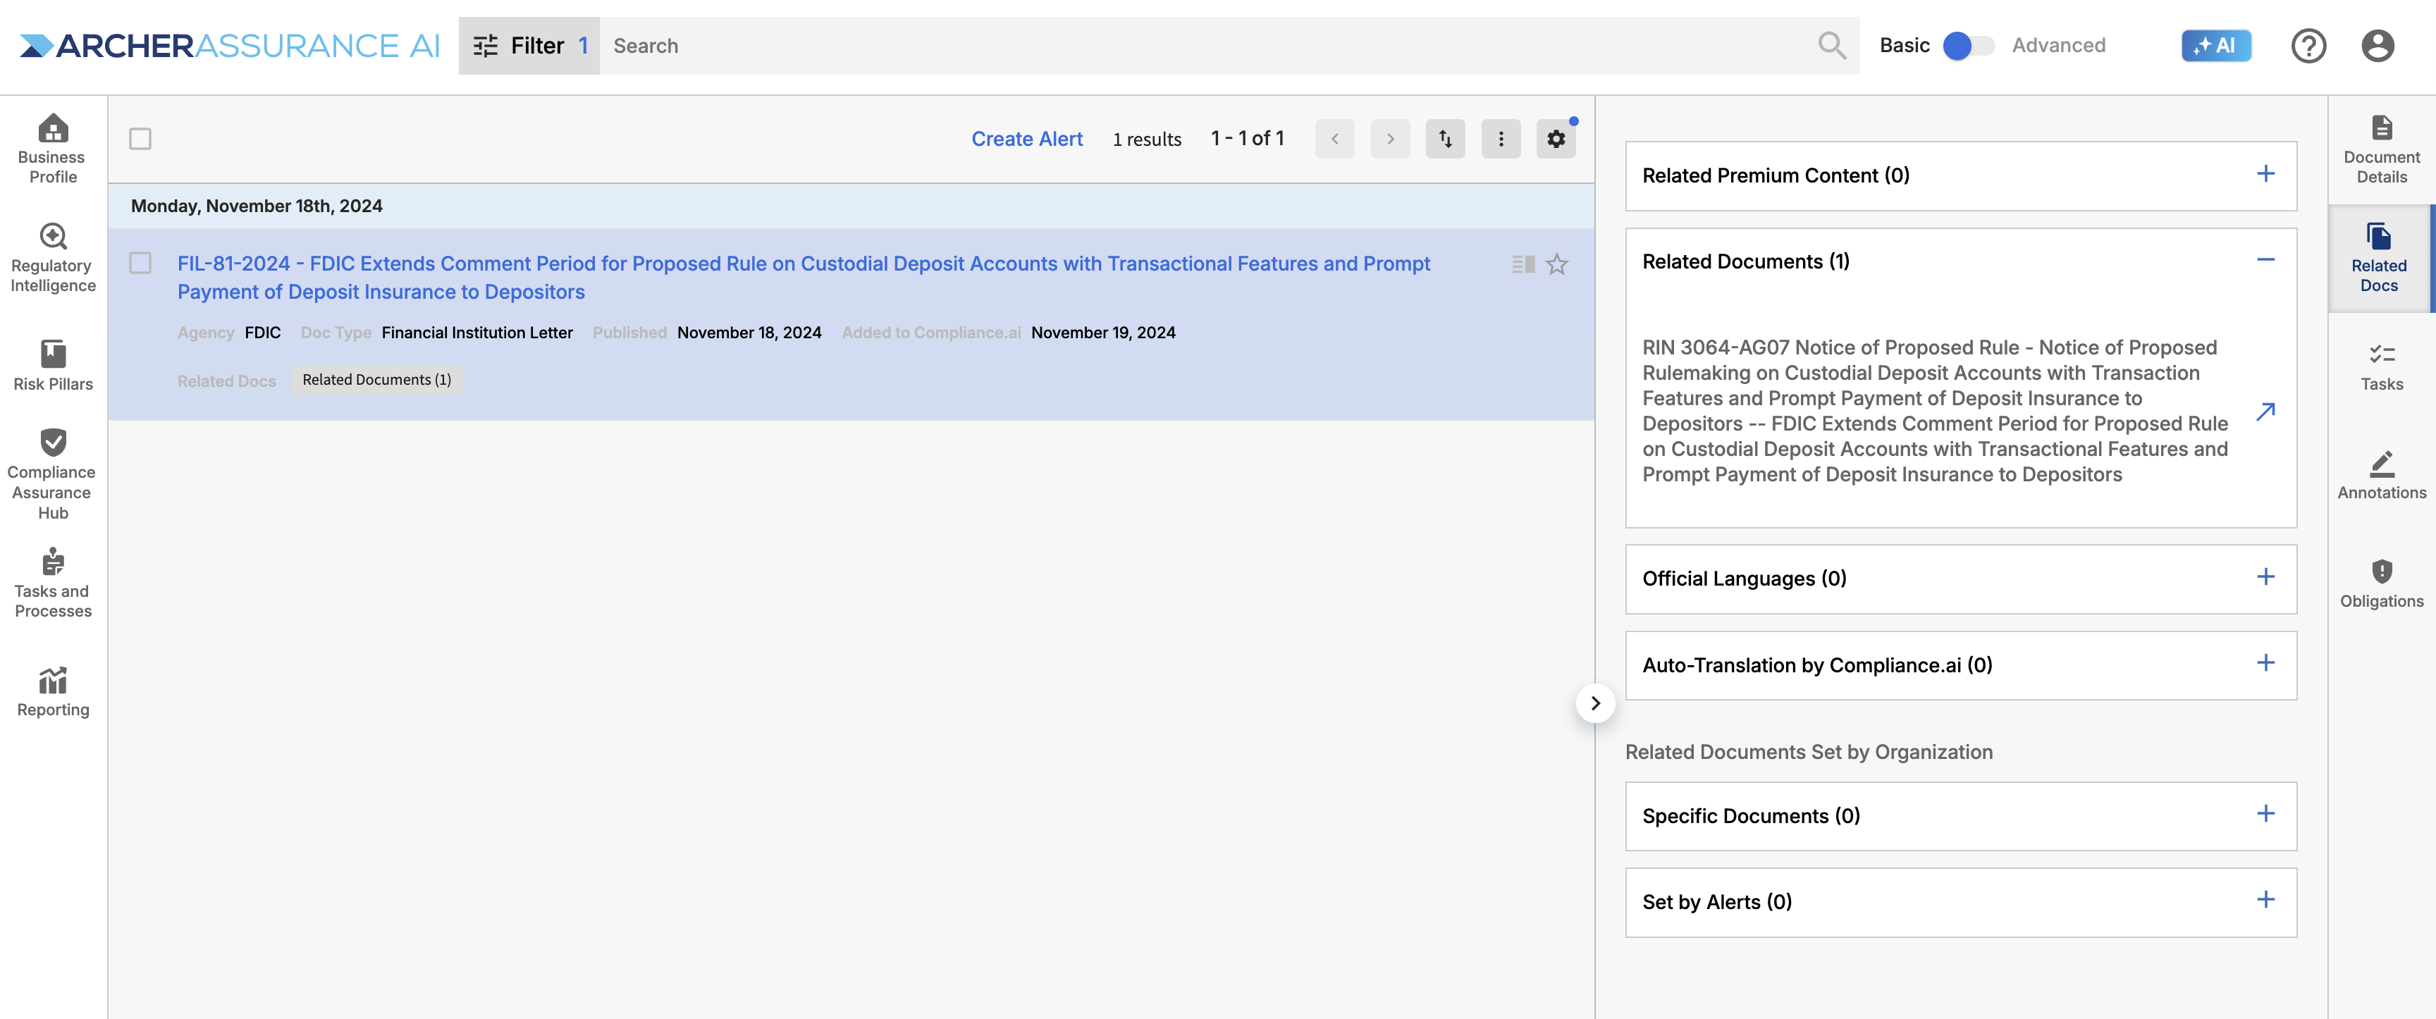Open the Obligations tab
The width and height of the screenshot is (2436, 1019).
[x=2381, y=583]
